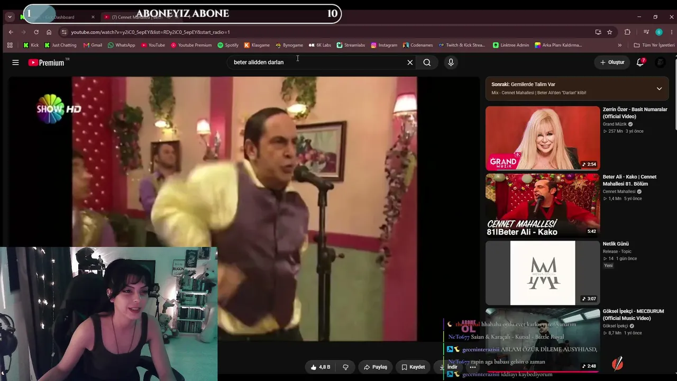This screenshot has width=677, height=381.
Task: Click the Göksel İpekçi MECBURUM title
Action: pyautogui.click(x=633, y=315)
